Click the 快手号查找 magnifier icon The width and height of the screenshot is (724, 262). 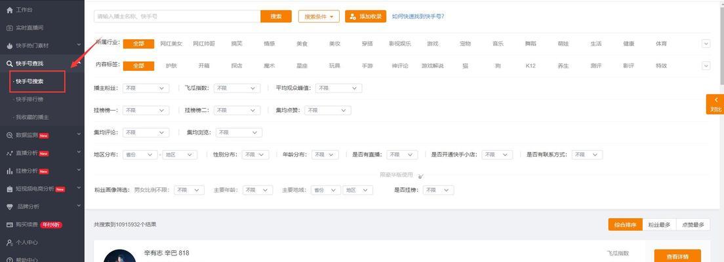coord(10,64)
